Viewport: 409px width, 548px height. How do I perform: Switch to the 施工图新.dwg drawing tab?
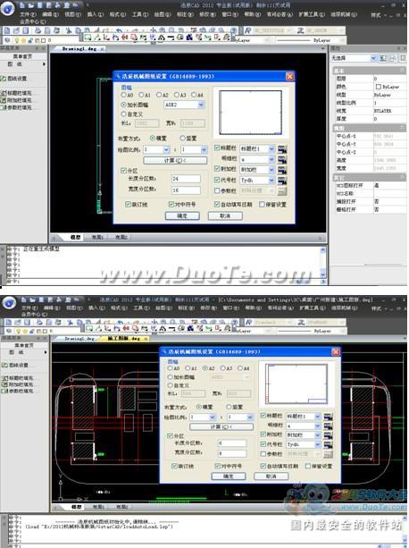[124, 338]
